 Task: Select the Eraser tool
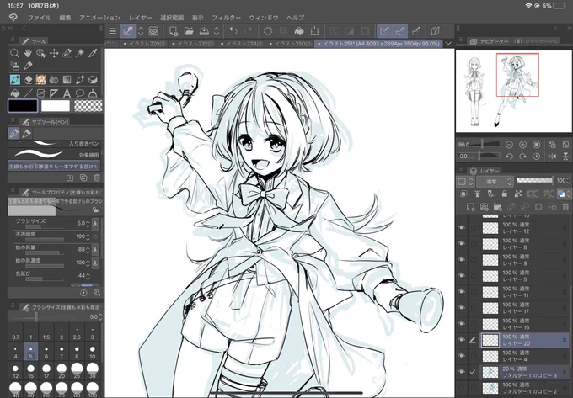28,80
